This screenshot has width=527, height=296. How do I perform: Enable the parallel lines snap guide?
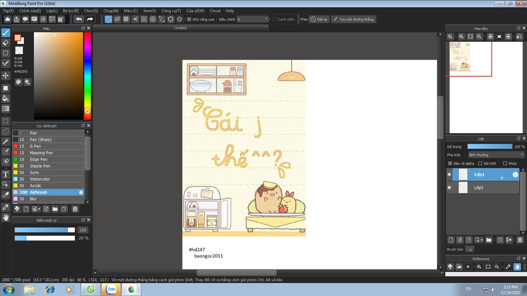pos(117,19)
